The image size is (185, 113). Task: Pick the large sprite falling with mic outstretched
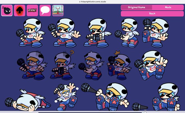[x=105, y=97]
